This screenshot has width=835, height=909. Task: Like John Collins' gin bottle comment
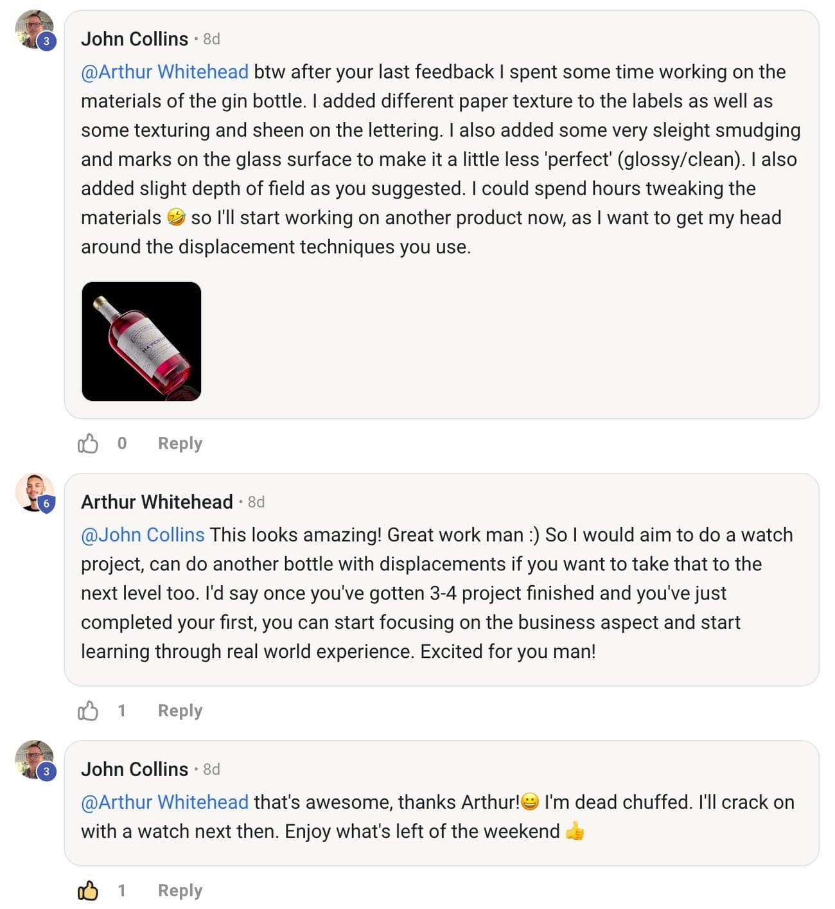[x=88, y=443]
